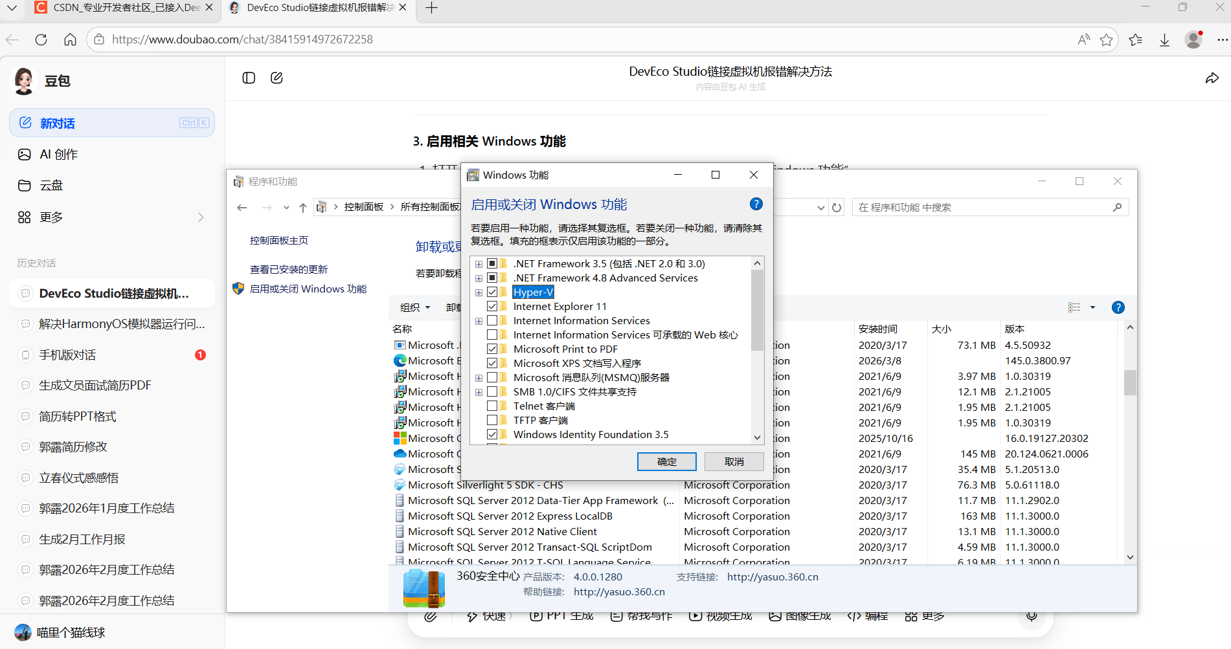
Task: Expand the .NET Framework 3.5 tree node
Action: (479, 264)
